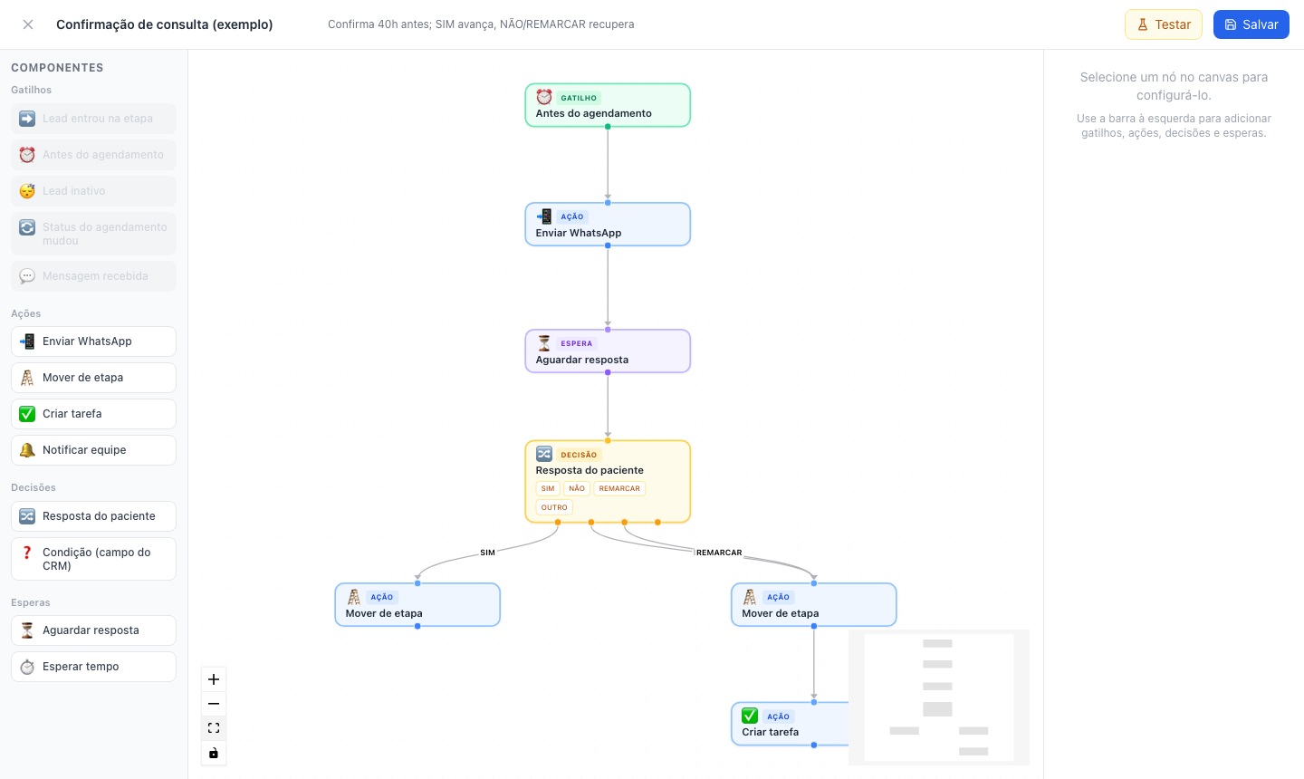Viewport: 1304px width, 779px height.
Task: Click the OUTRO tag inside the decision node
Action: [x=554, y=507]
